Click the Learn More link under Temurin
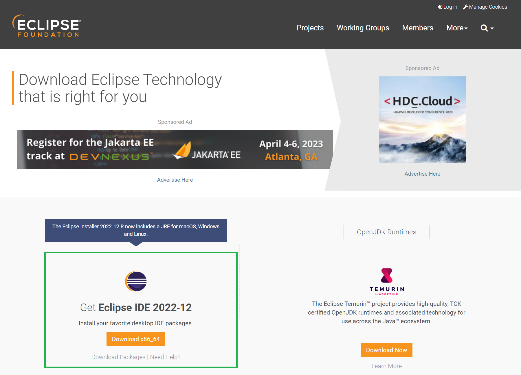Viewport: 521px width, 375px height. 387,366
